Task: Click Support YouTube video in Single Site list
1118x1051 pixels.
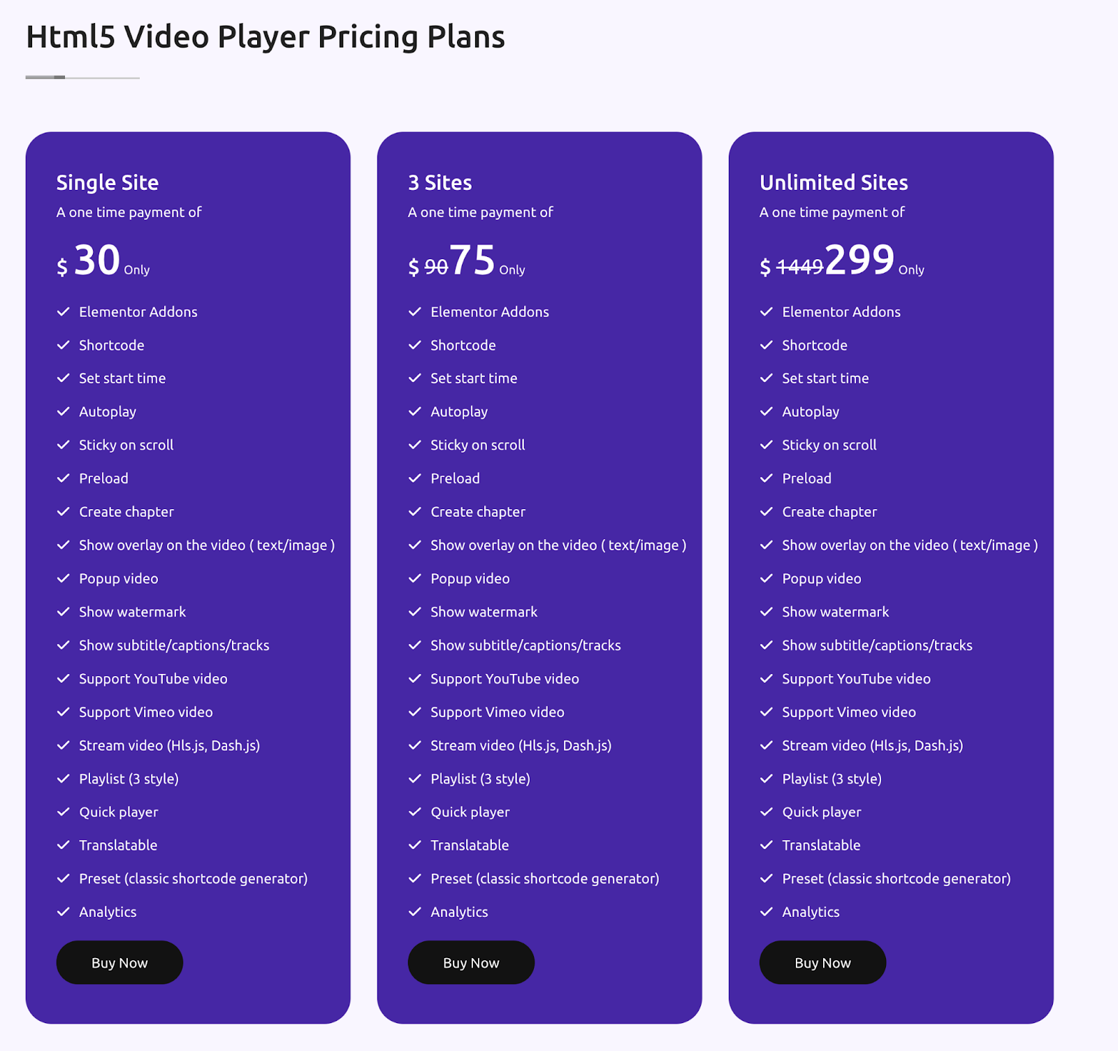Action: click(x=153, y=679)
